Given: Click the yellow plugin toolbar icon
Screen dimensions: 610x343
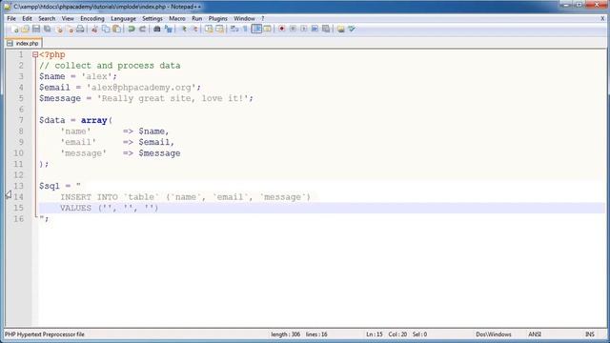Looking at the screenshot, I should (341, 30).
